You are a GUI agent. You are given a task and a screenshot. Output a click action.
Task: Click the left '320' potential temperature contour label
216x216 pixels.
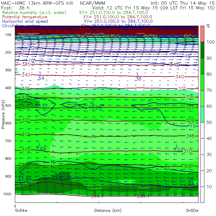26,120
